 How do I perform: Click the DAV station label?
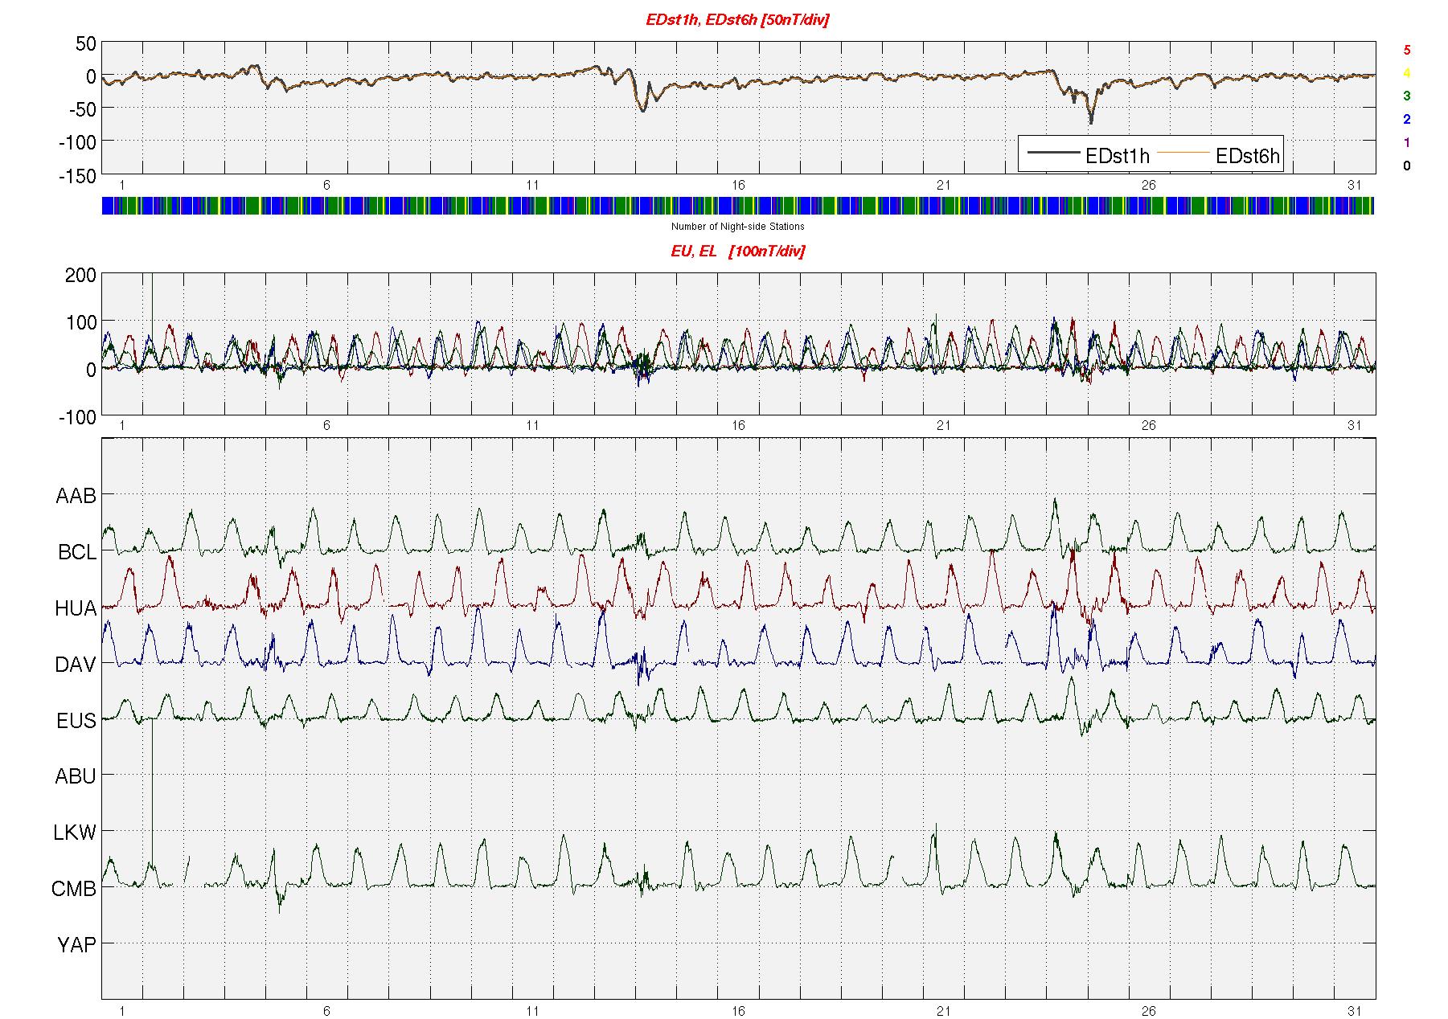click(76, 665)
